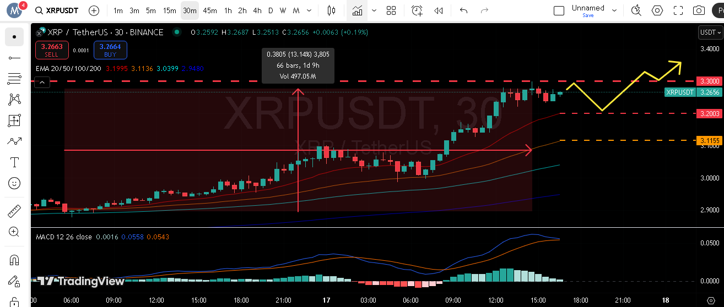Click the TradingView logo link
The width and height of the screenshot is (724, 307).
[x=81, y=281]
